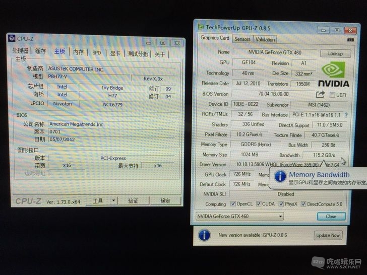367x275 pixels.
Task: Click the Shaders field 336 Unified
Action: point(253,124)
